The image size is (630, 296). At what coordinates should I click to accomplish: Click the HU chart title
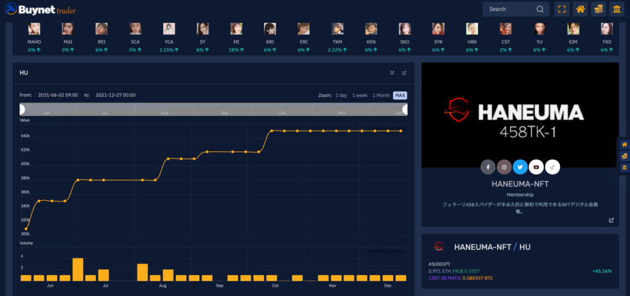point(24,72)
